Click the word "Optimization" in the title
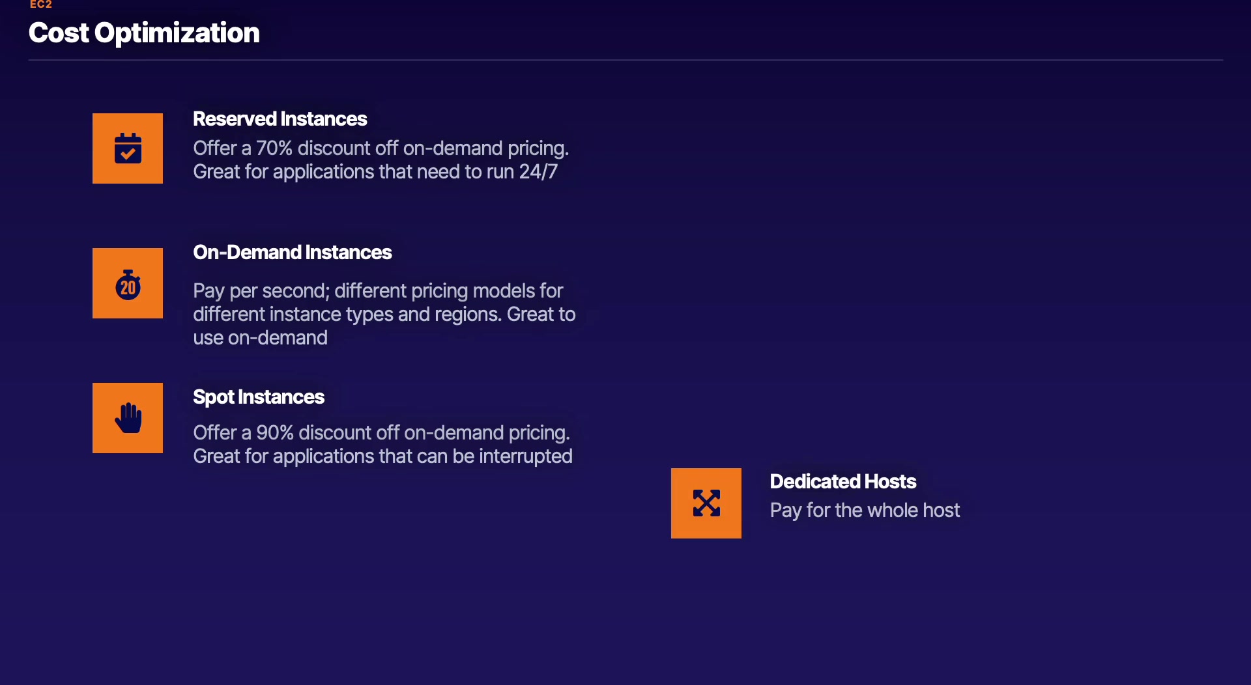The height and width of the screenshot is (685, 1251). point(177,33)
